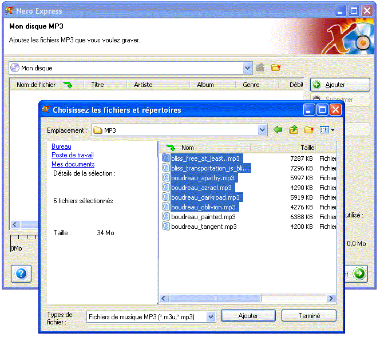This screenshot has height=337, width=380.
Task: Click Terminé button
Action: pos(309,316)
